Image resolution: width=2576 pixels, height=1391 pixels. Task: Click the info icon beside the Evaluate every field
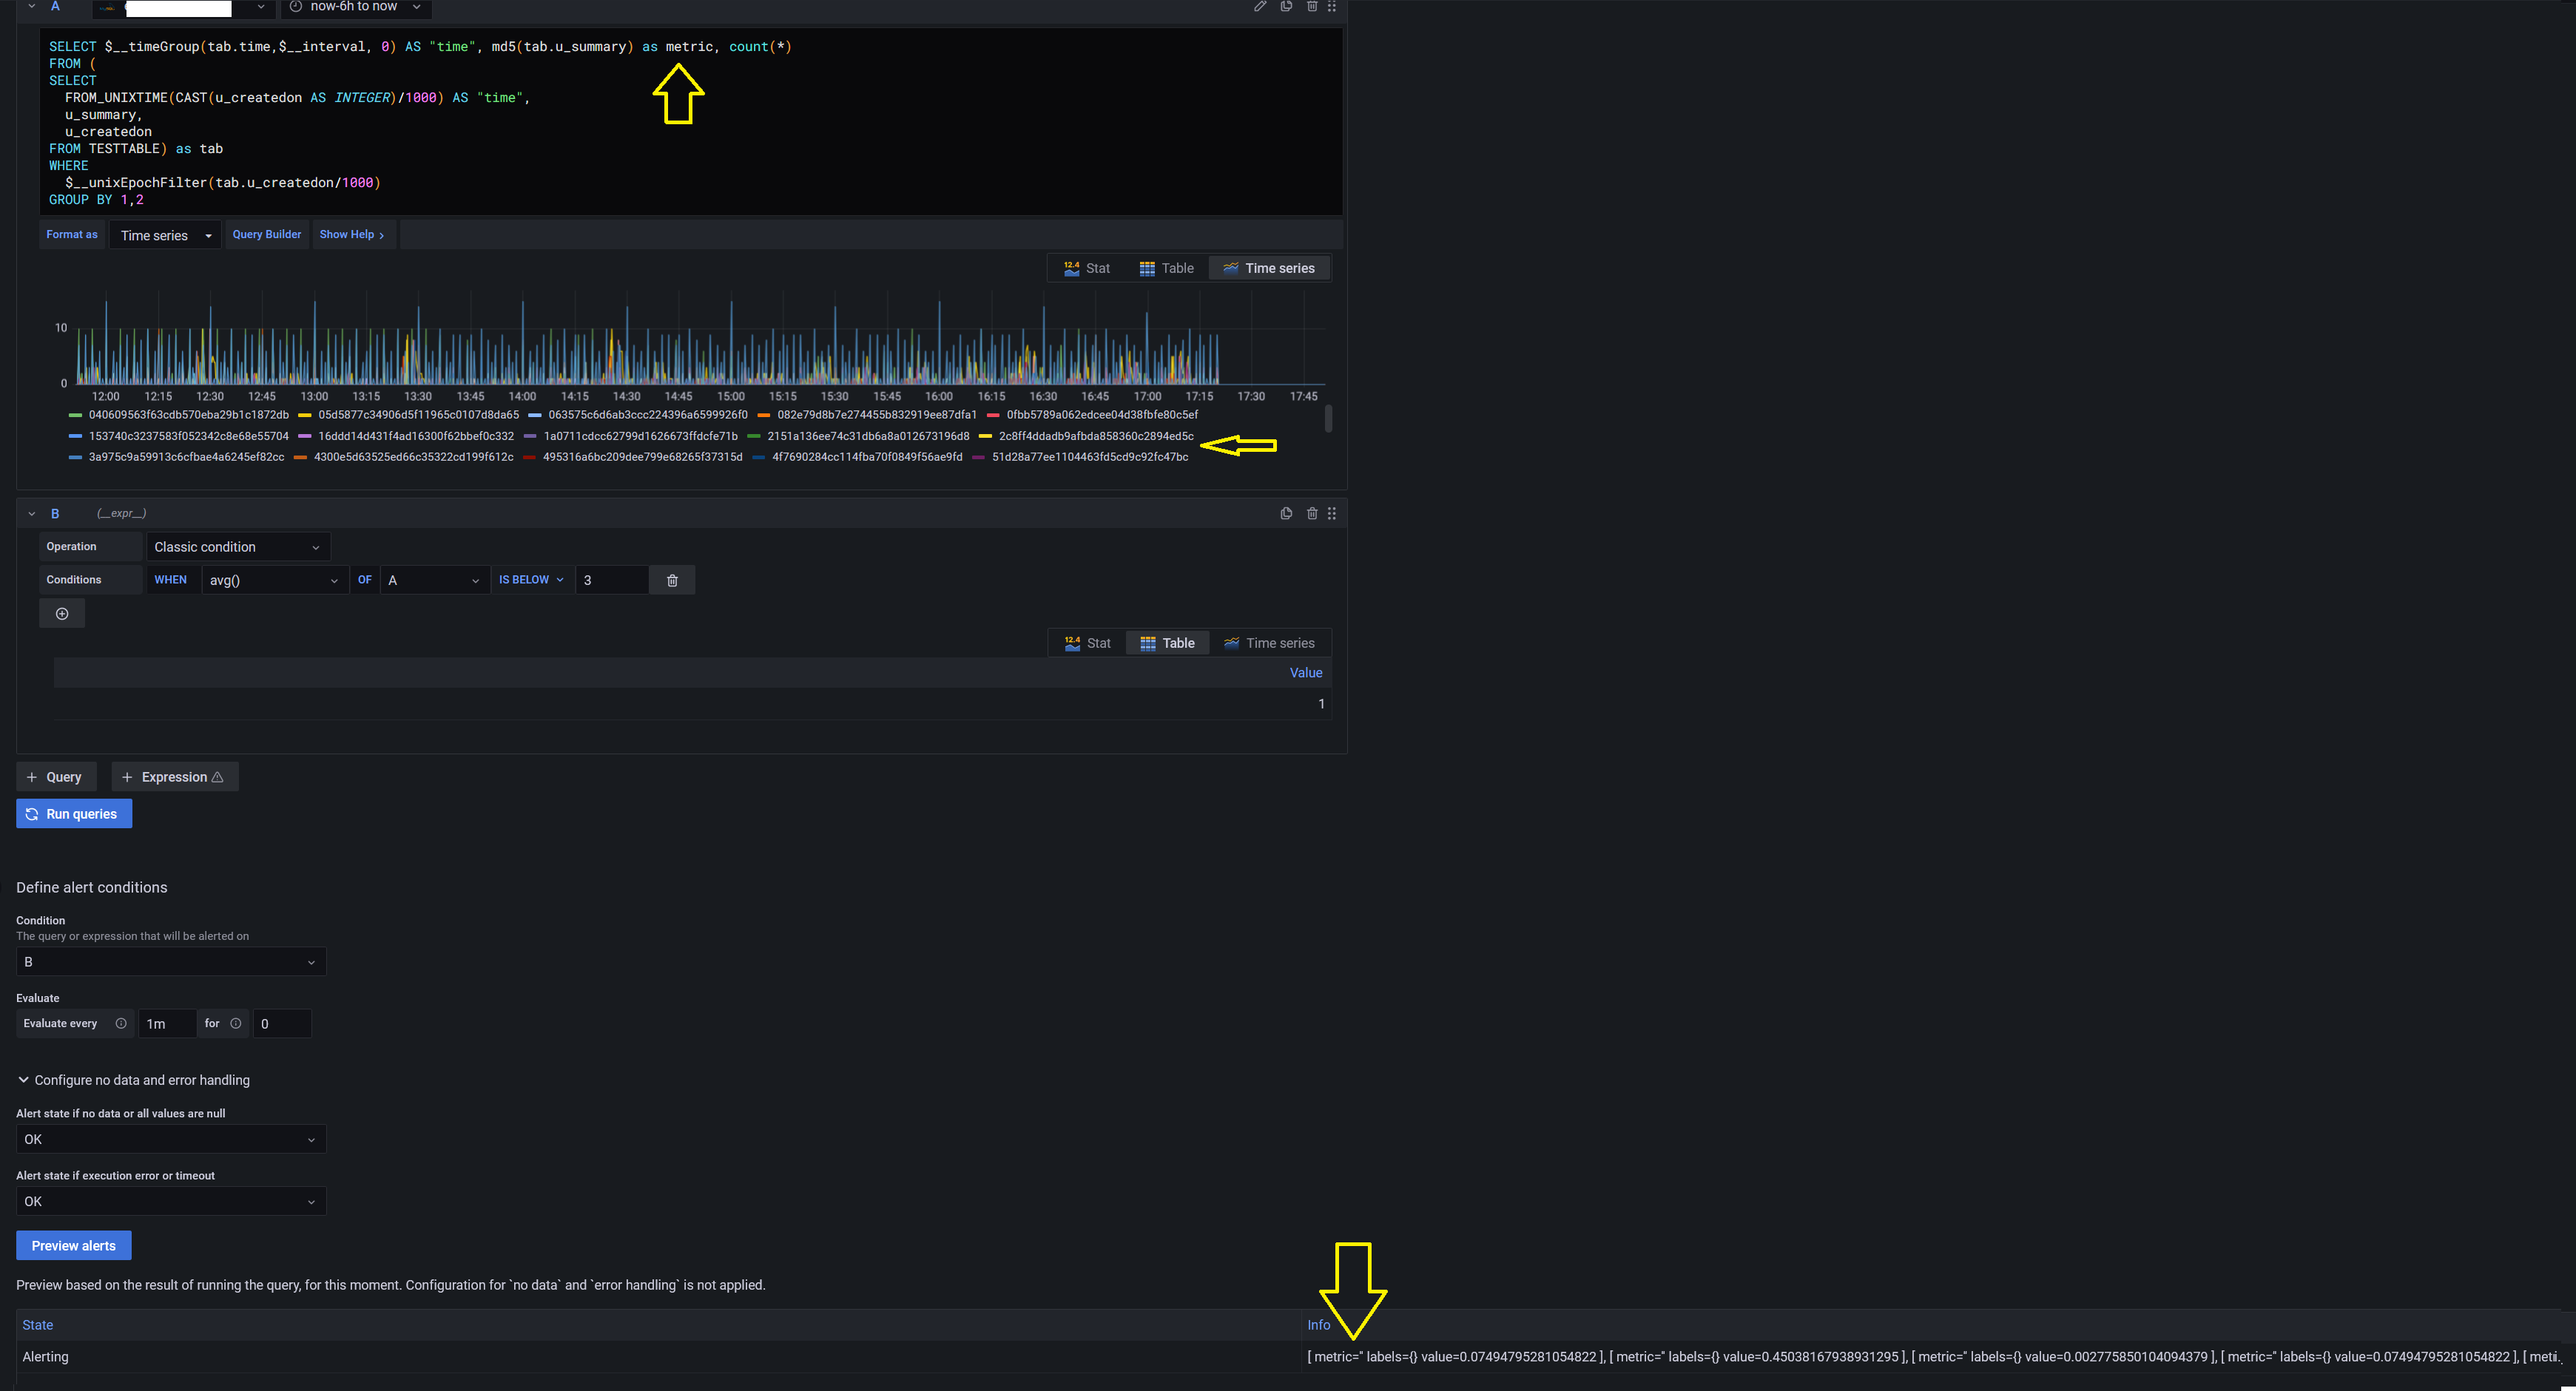(x=121, y=1023)
